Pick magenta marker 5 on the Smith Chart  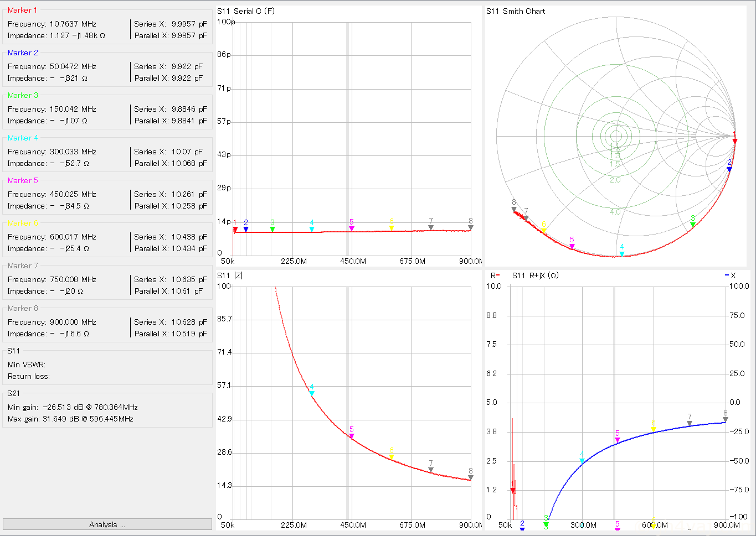tap(572, 246)
